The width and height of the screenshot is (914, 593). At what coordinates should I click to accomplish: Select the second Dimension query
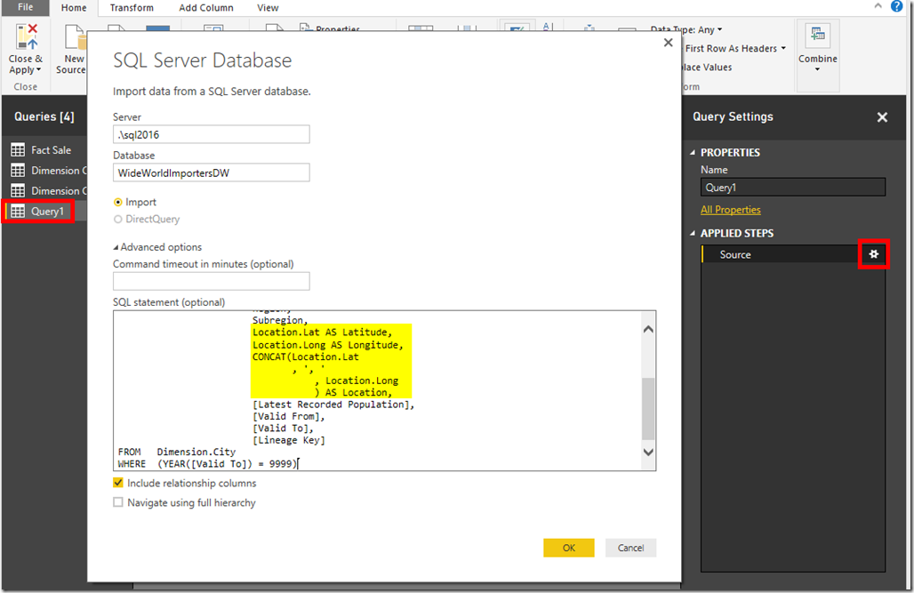48,190
